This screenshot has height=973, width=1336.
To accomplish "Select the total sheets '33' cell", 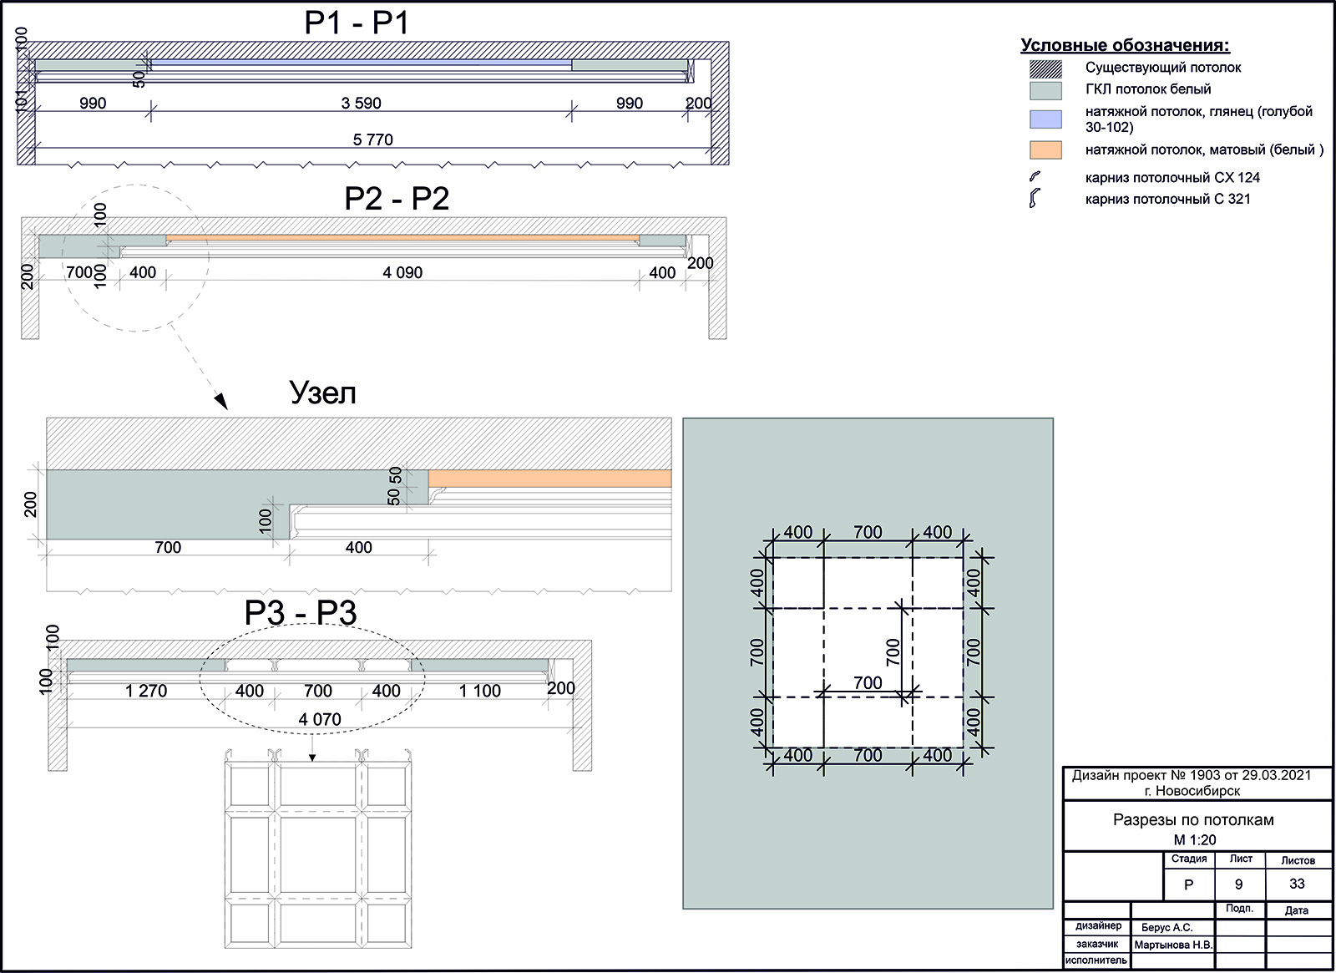I will pyautogui.click(x=1297, y=884).
